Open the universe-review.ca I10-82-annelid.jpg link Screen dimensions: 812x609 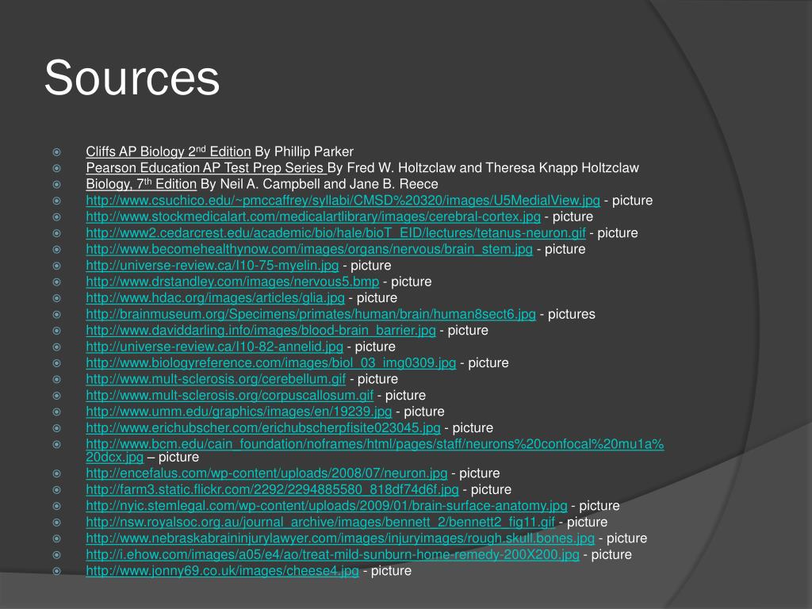click(214, 347)
